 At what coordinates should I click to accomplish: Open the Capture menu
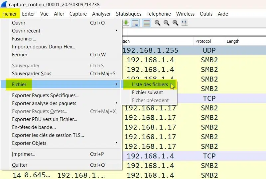point(78,14)
